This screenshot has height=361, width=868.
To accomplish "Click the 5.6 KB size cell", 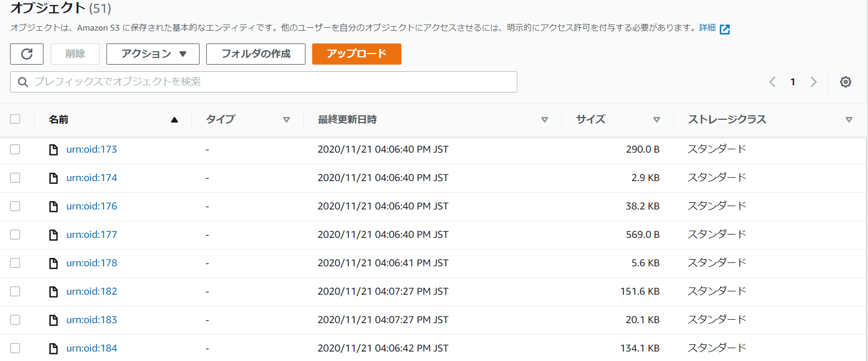I will pos(645,263).
